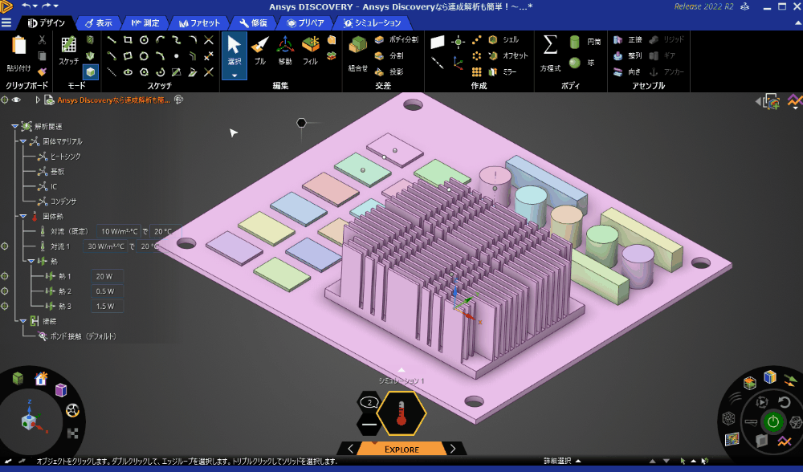Click the ミラー mirror tool

(x=503, y=71)
